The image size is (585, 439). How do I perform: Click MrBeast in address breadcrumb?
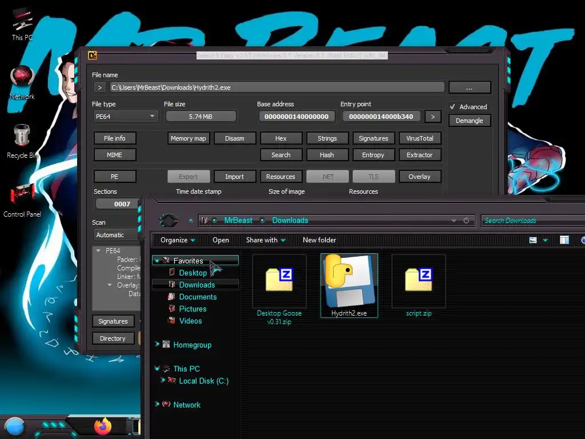(238, 220)
